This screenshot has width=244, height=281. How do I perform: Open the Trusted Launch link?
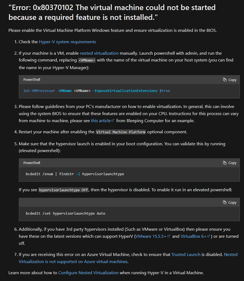point(186,254)
